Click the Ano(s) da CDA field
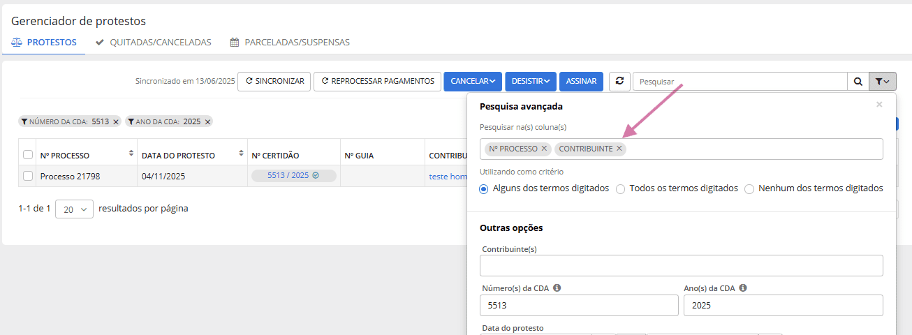The width and height of the screenshot is (912, 335). pos(784,305)
